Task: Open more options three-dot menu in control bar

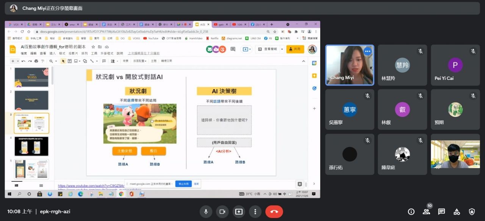Action: 255,212
